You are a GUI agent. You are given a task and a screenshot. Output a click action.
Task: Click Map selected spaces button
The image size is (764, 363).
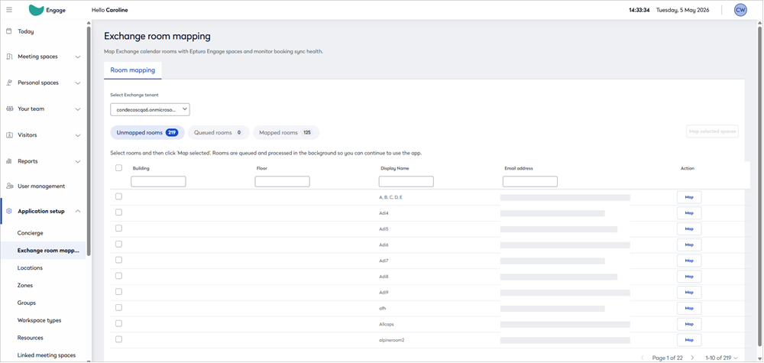[x=712, y=131]
